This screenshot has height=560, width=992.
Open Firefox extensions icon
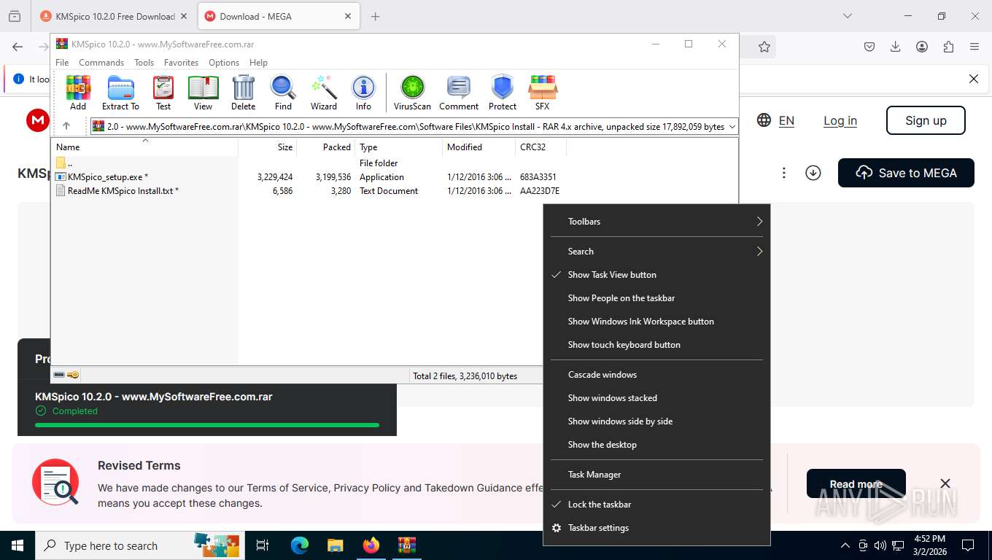click(948, 47)
